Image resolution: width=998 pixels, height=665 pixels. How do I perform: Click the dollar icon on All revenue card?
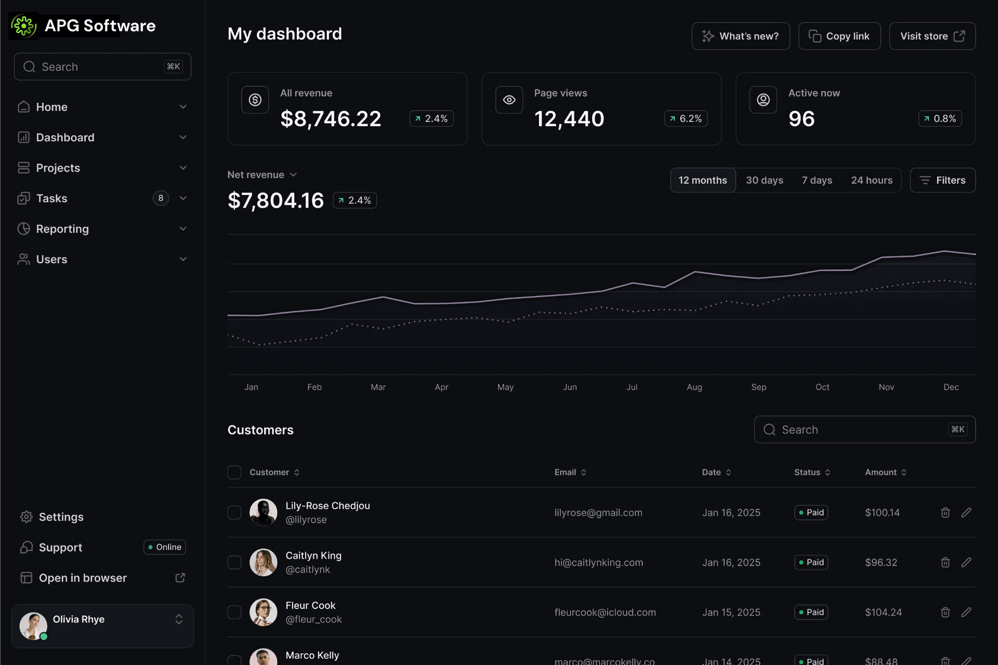[255, 100]
